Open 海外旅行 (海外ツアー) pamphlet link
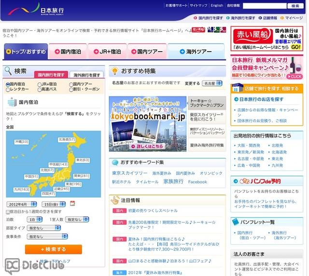Viewport: 309px width, 276px height. click(284, 235)
